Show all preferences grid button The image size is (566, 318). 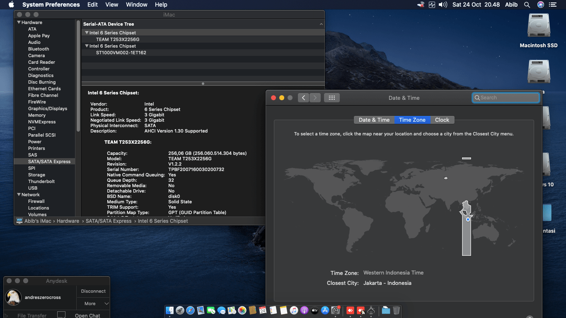(x=331, y=98)
